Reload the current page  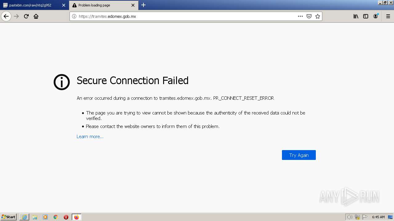26,16
